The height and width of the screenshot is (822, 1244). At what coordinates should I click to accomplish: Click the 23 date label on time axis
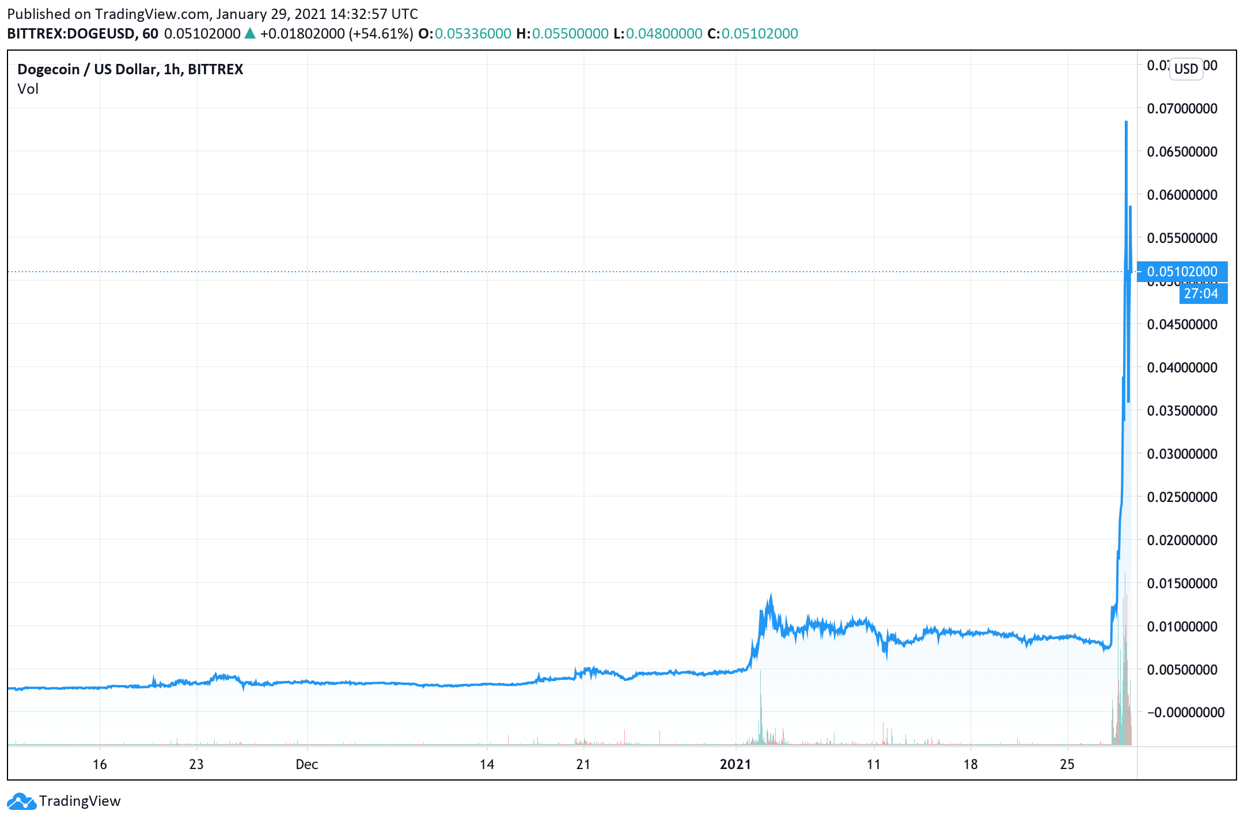point(196,764)
